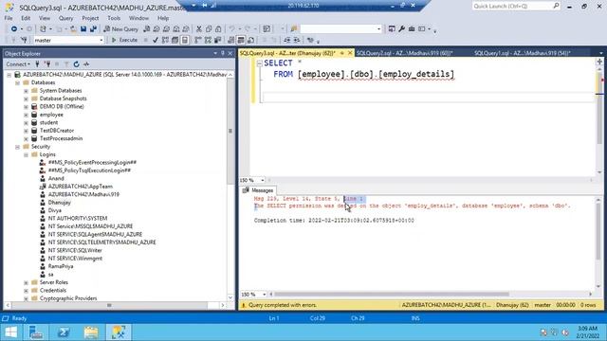Select the TestDBCreator database
The height and width of the screenshot is (341, 607).
[57, 131]
